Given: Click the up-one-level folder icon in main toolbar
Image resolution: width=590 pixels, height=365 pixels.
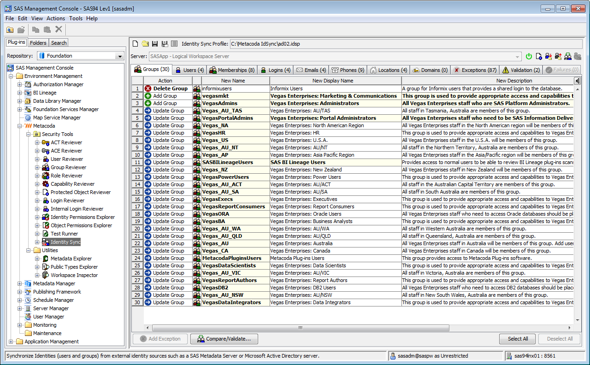Looking at the screenshot, I should (10, 29).
